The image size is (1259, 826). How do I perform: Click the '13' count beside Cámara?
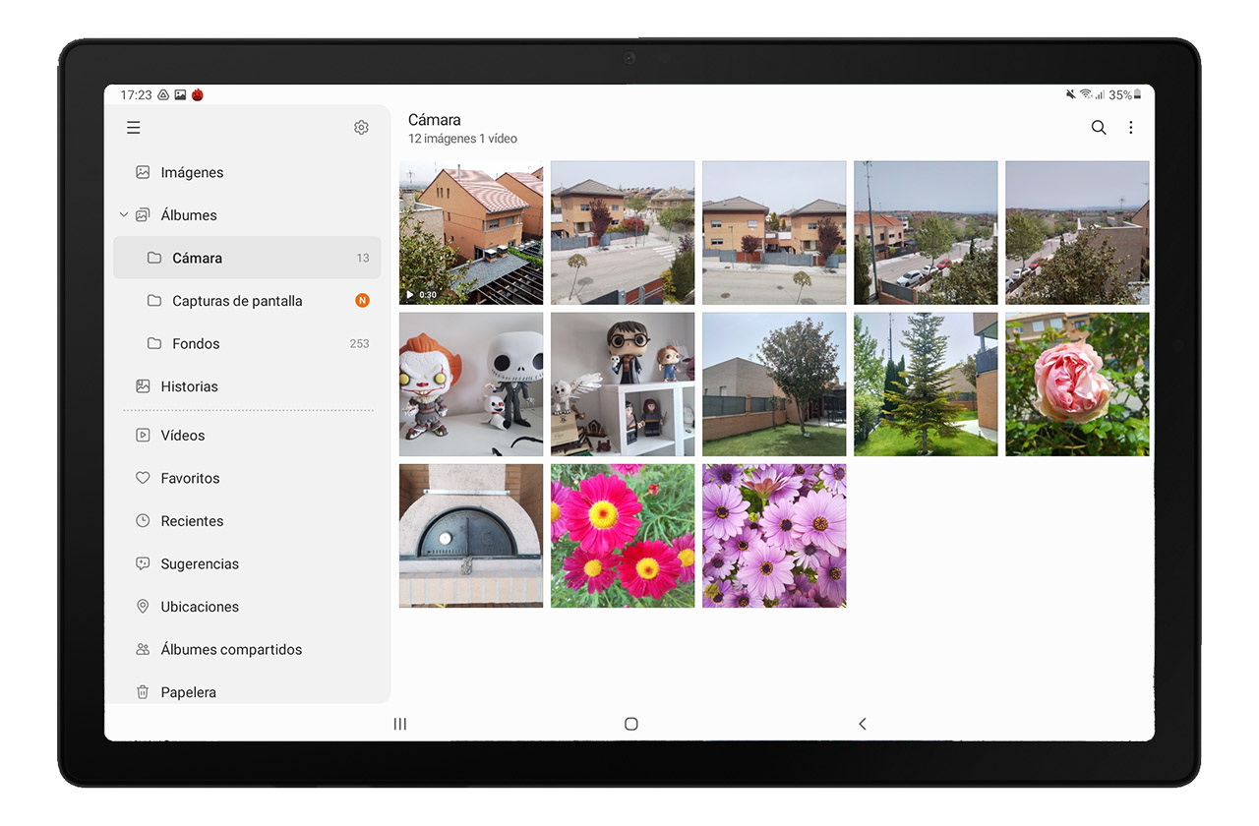pyautogui.click(x=363, y=259)
